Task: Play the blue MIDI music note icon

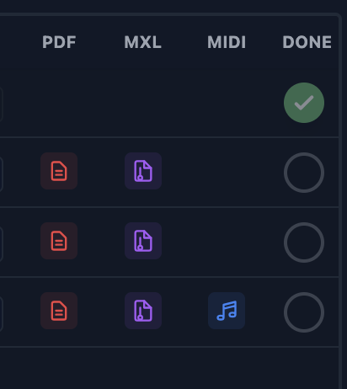Action: coord(227,311)
